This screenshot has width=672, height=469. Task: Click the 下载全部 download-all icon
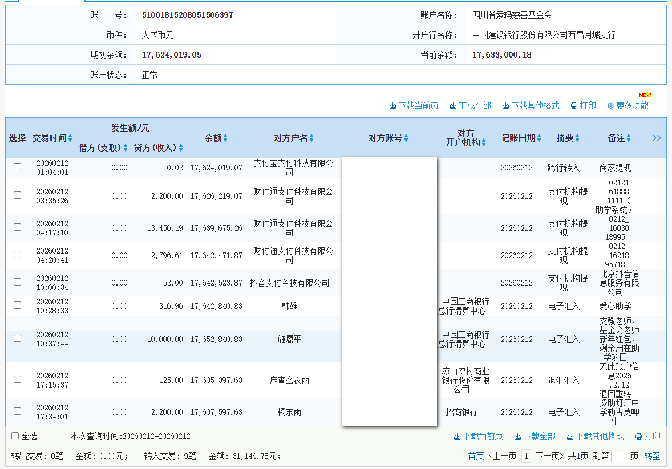tap(452, 105)
